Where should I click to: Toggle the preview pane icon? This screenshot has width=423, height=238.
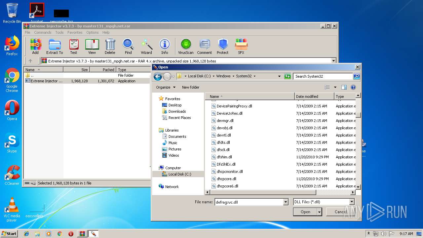point(344,87)
